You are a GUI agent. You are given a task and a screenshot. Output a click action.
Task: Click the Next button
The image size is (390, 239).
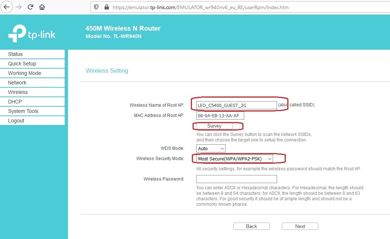click(x=300, y=226)
